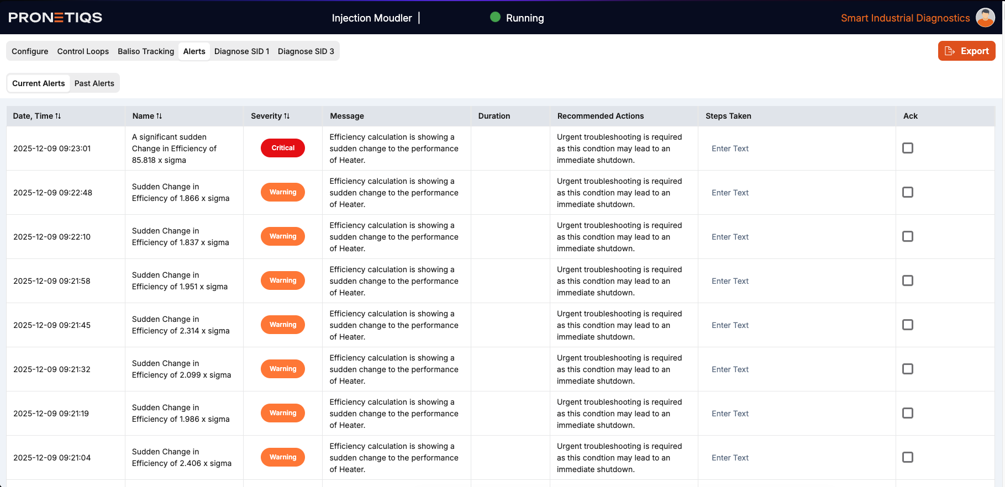Image resolution: width=1005 pixels, height=487 pixels.
Task: Check the Ack box for 09:21:04 alert
Action: pyautogui.click(x=907, y=457)
